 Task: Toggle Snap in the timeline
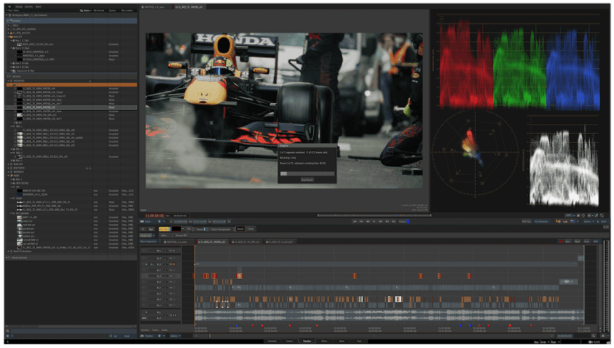click(586, 241)
